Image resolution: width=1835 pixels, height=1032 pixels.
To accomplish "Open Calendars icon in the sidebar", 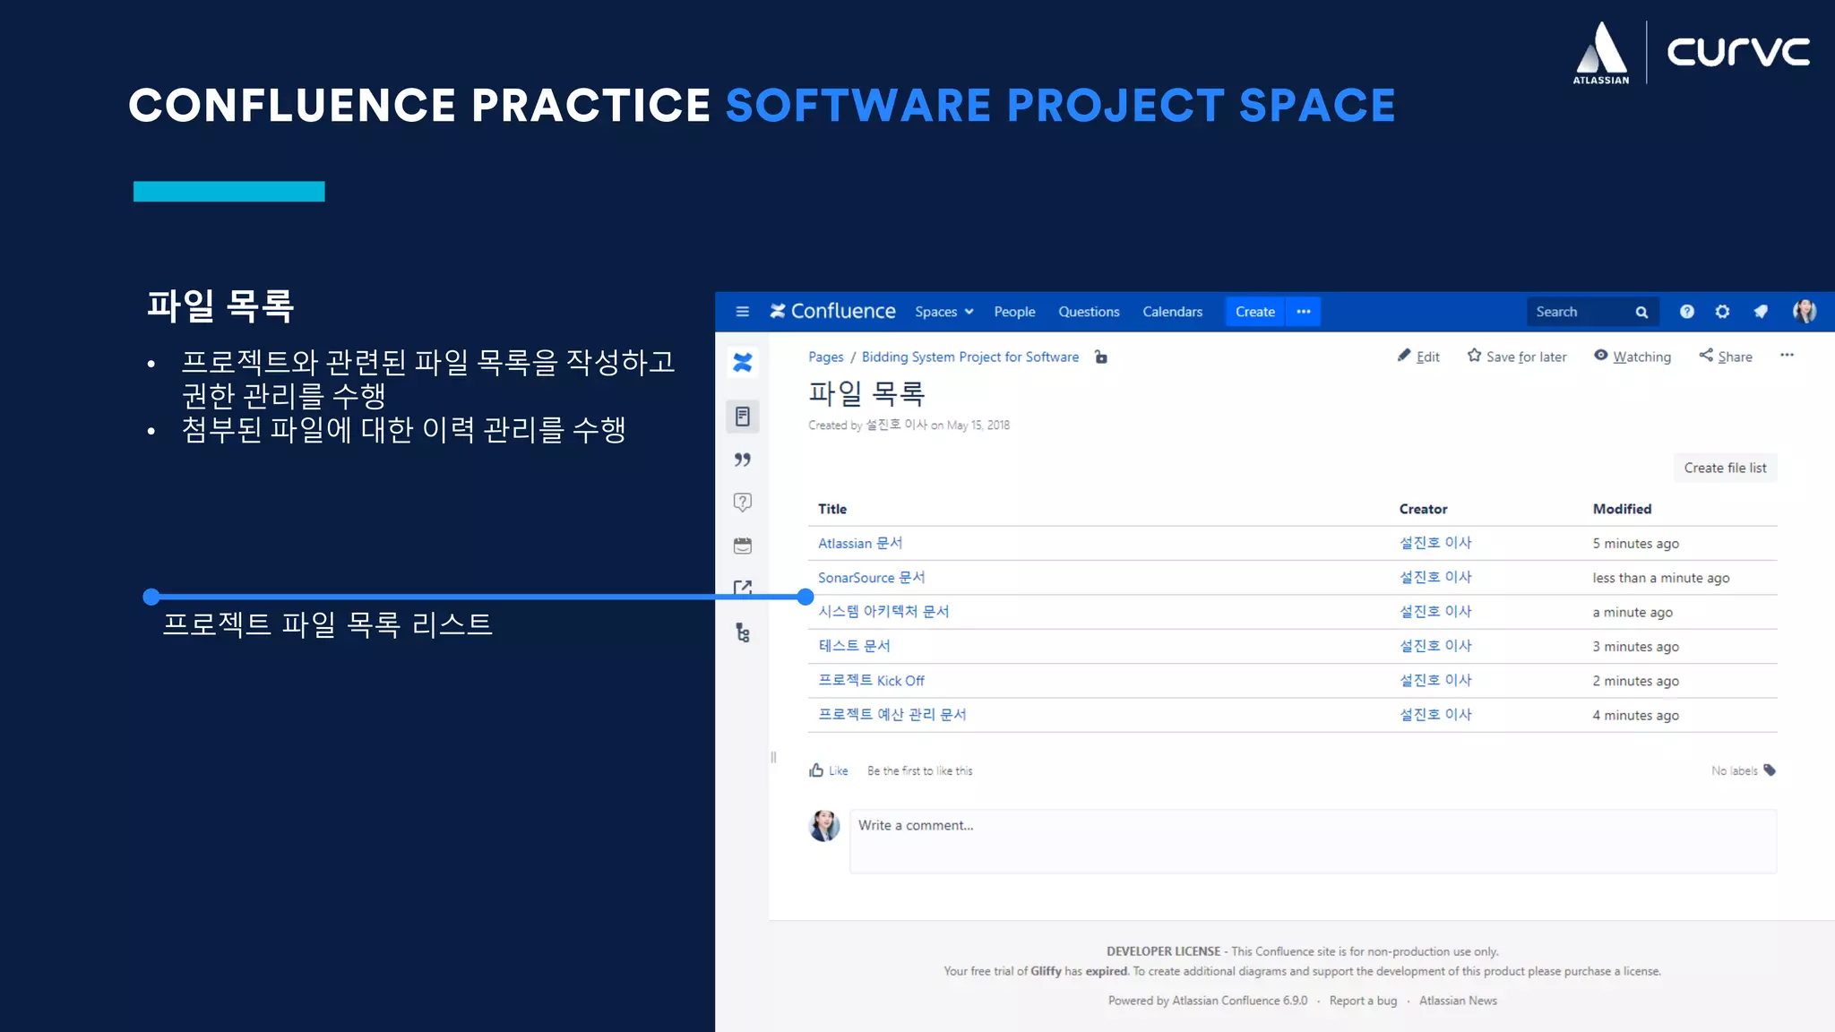I will pyautogui.click(x=743, y=546).
